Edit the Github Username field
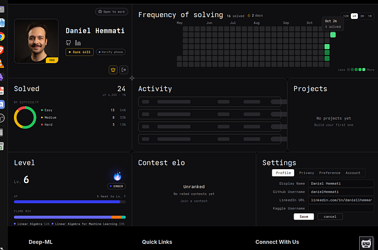Viewport: 378px width, 250px height. coord(341,192)
